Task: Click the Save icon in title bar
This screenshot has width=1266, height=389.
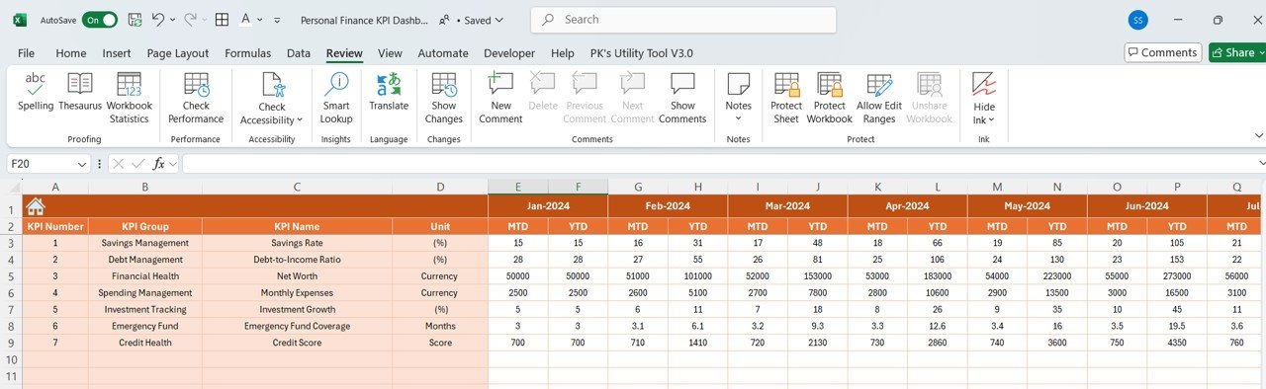Action: 135,19
